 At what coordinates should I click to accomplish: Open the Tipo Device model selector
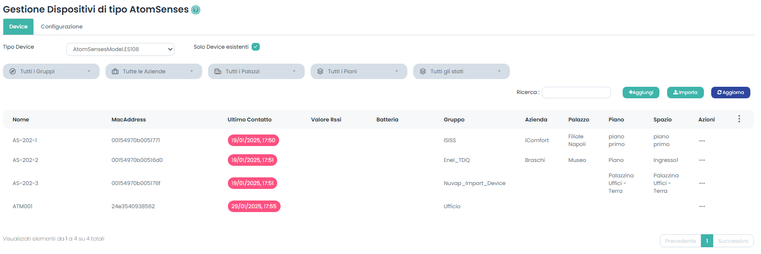pos(120,49)
